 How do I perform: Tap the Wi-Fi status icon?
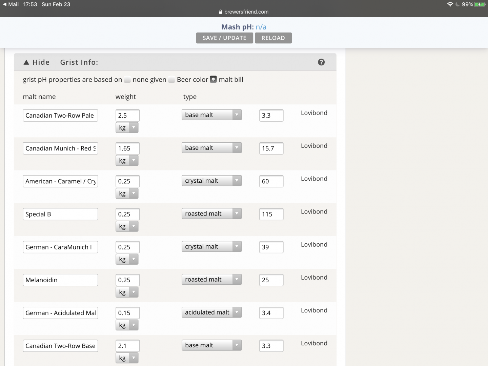click(x=450, y=4)
